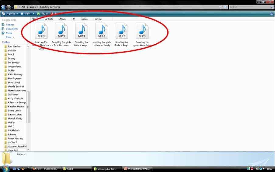Select the It's Not Abou... MP3 file

[61, 35]
